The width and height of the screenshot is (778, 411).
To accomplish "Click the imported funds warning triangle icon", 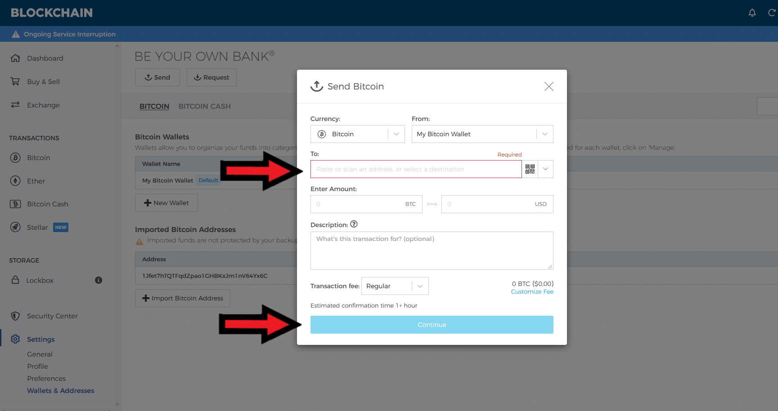I will (x=139, y=241).
